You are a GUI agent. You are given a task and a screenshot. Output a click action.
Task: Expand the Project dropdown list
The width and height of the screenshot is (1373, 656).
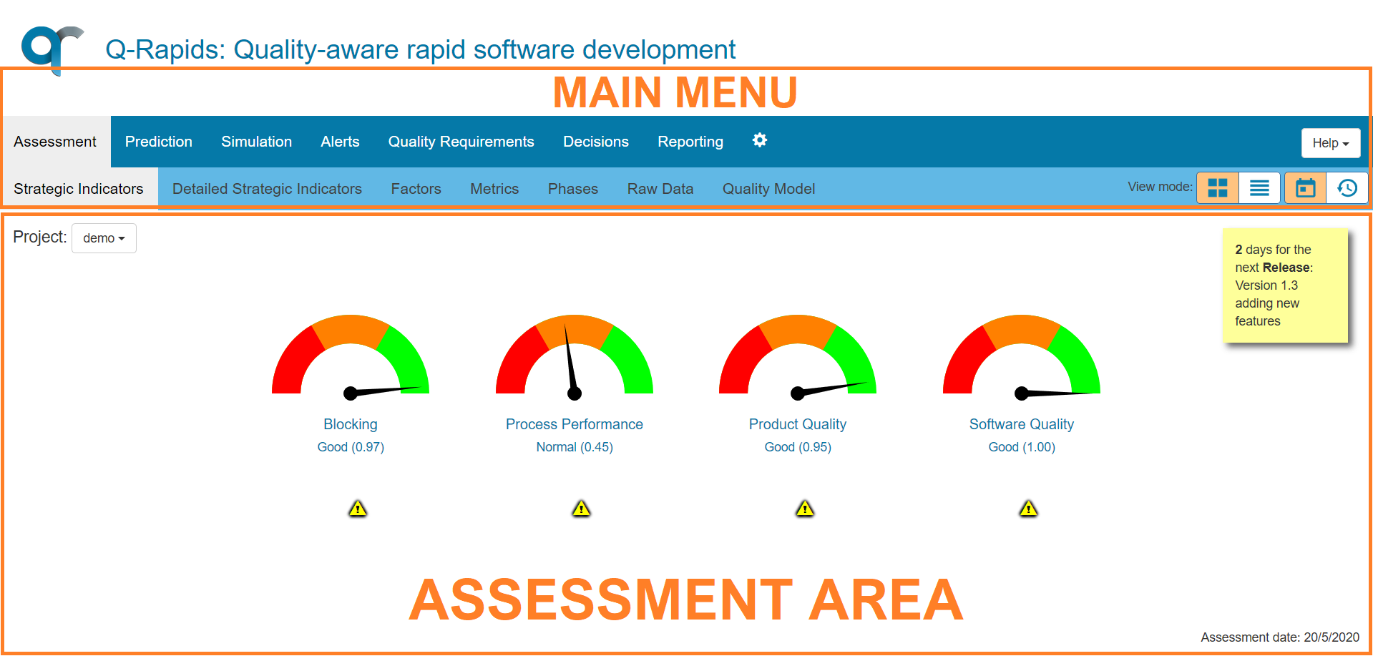103,238
